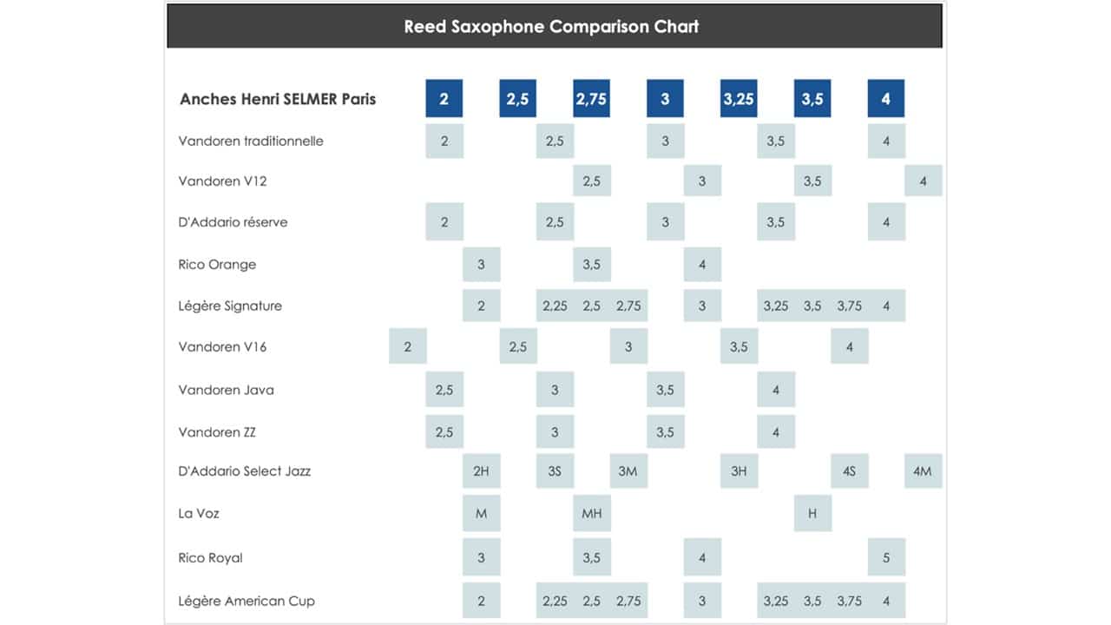Image resolution: width=1111 pixels, height=625 pixels.
Task: Select the Anches Henri SELMER Paris heading
Action: 278,99
